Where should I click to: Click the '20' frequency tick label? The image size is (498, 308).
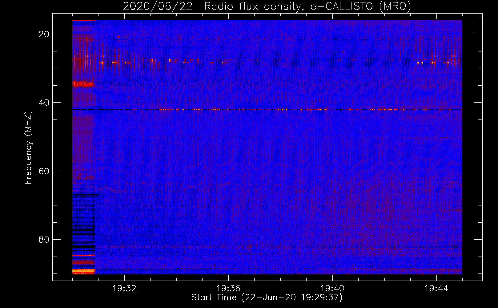tap(44, 34)
